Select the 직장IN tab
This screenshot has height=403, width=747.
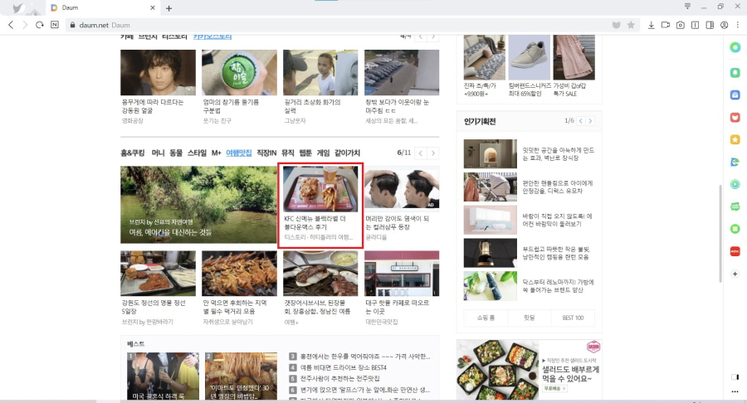pyautogui.click(x=266, y=153)
